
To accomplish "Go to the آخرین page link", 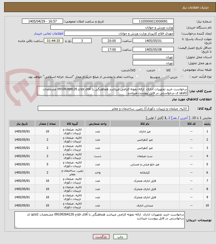I will pyautogui.click(x=184, y=118).
